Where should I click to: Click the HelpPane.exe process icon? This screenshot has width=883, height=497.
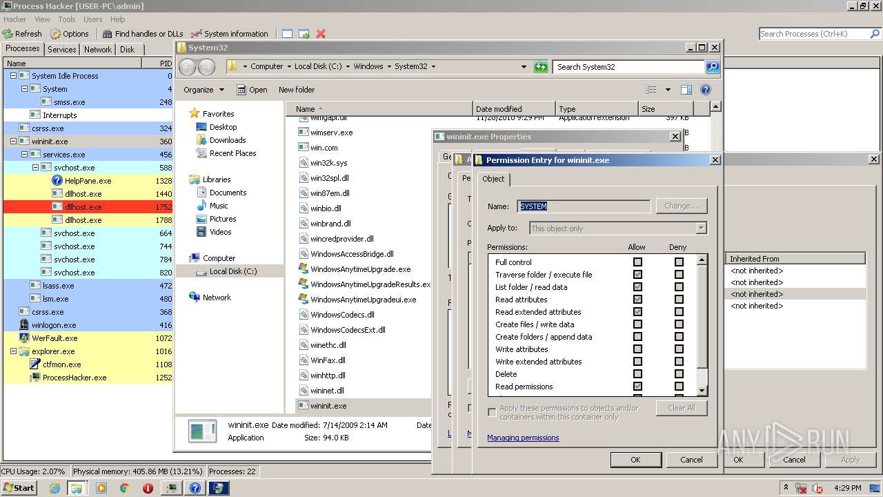click(57, 181)
